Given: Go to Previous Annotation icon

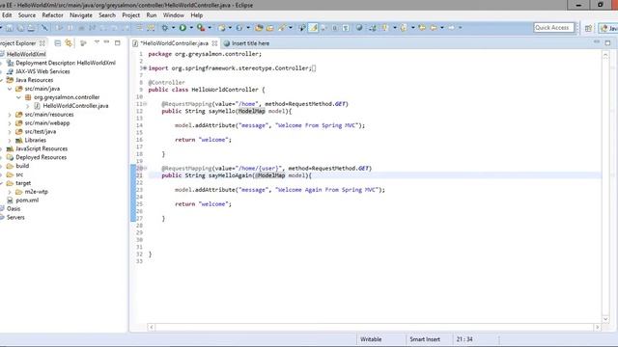Looking at the screenshot, I should point(404,28).
